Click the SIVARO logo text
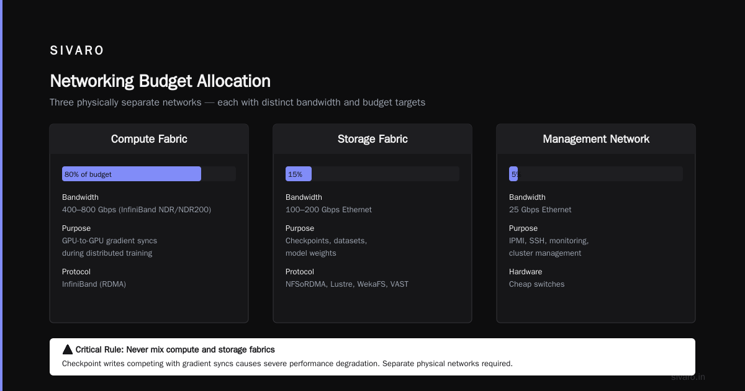 click(77, 50)
